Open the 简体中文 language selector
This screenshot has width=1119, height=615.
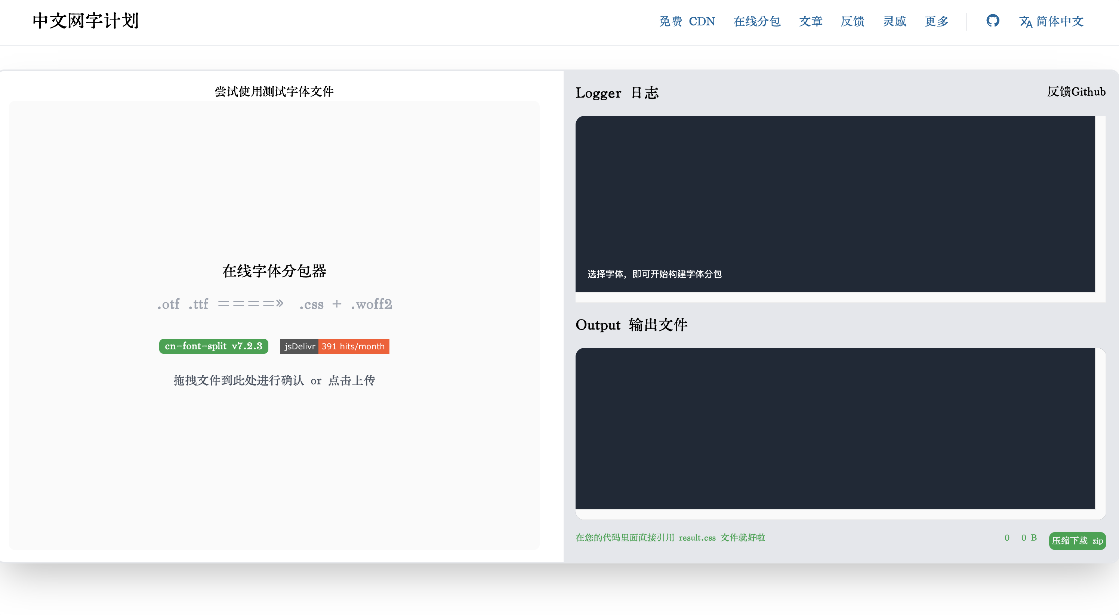[1051, 21]
